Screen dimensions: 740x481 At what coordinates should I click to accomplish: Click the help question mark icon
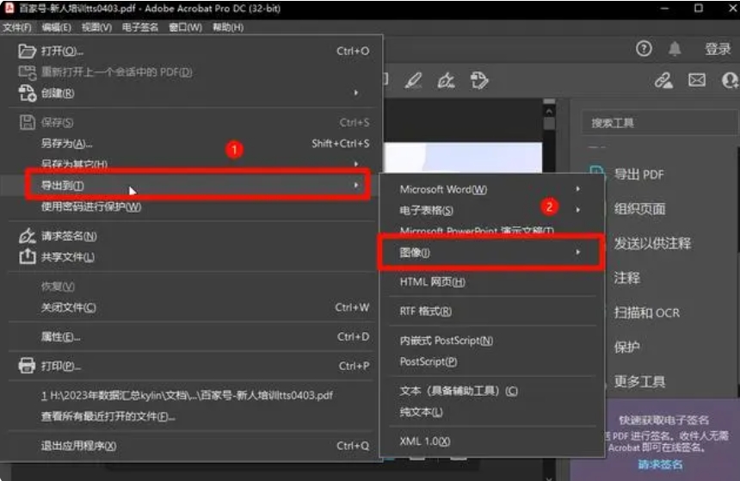pos(644,49)
